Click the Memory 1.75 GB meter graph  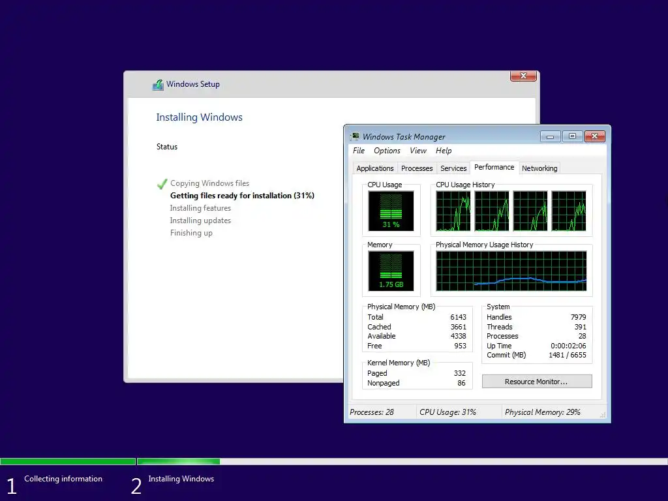point(391,271)
